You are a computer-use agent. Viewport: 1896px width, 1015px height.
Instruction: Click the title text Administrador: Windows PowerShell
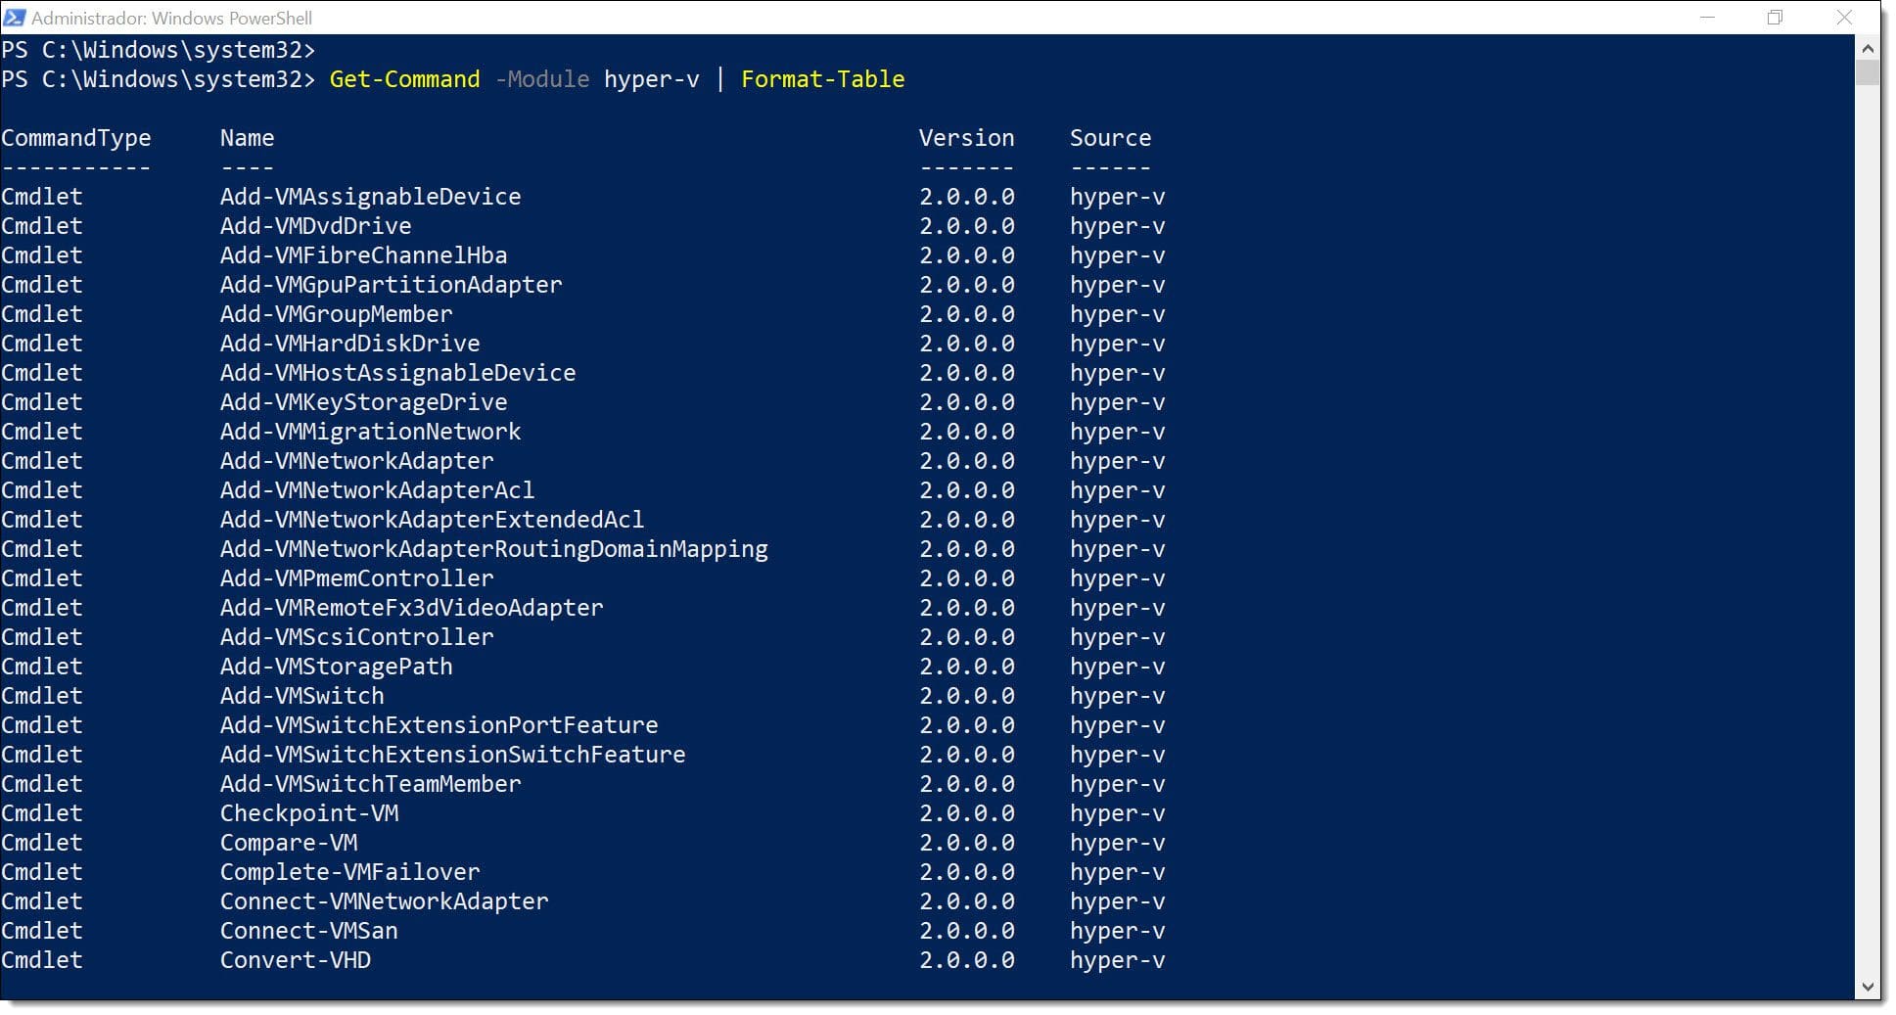coord(171,18)
